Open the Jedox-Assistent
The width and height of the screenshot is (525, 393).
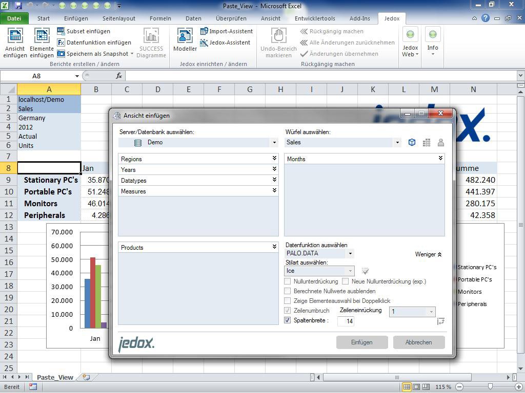[x=225, y=42]
